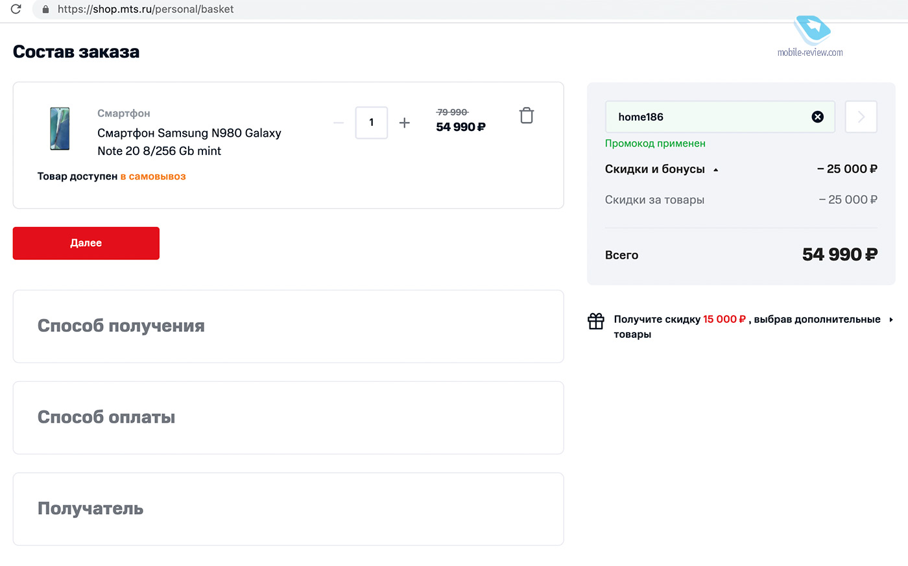This screenshot has height=566, width=908.
Task: Open the Получатель section
Action: tap(288, 509)
